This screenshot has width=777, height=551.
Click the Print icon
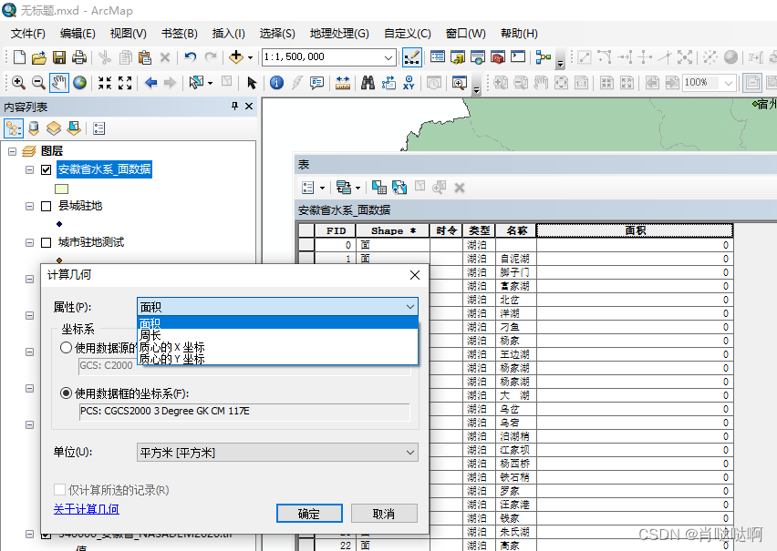pos(79,57)
